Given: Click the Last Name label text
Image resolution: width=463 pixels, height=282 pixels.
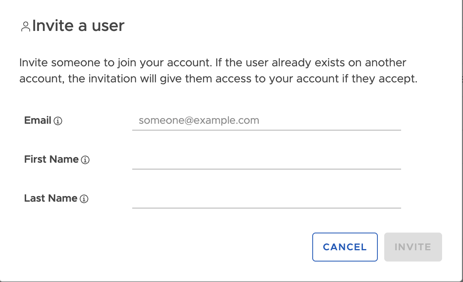Looking at the screenshot, I should coord(51,198).
